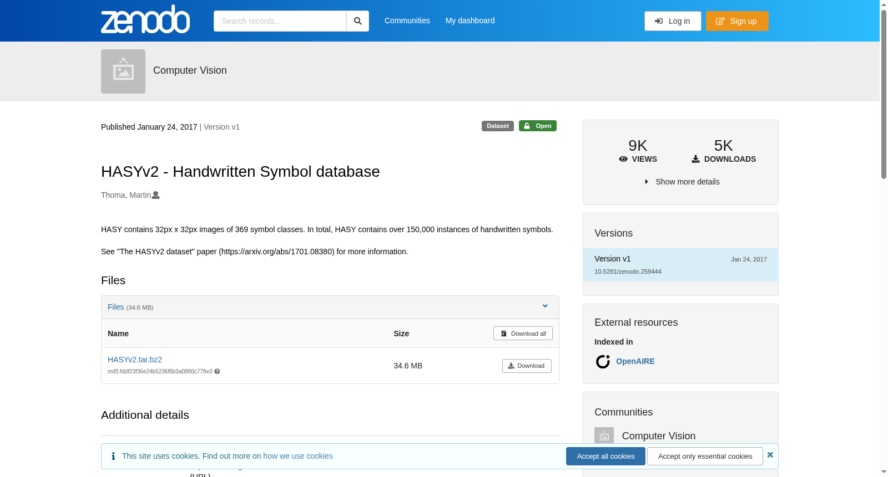Click the cookie banner info icon
888x477 pixels.
[x=113, y=456]
